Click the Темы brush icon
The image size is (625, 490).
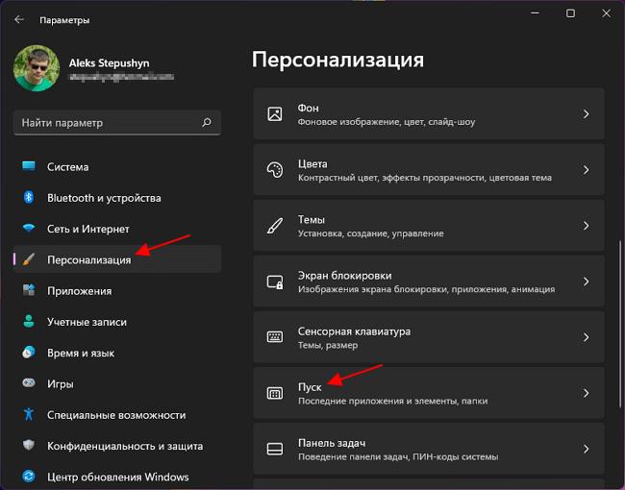pyautogui.click(x=275, y=226)
